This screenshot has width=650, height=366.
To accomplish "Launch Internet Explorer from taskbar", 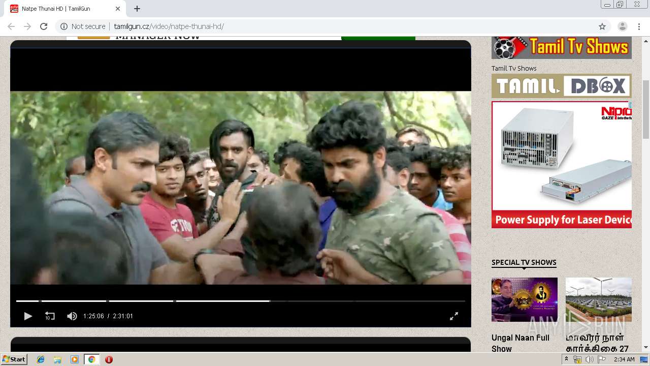I will click(41, 359).
